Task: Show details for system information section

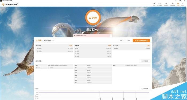Action: pos(145,61)
